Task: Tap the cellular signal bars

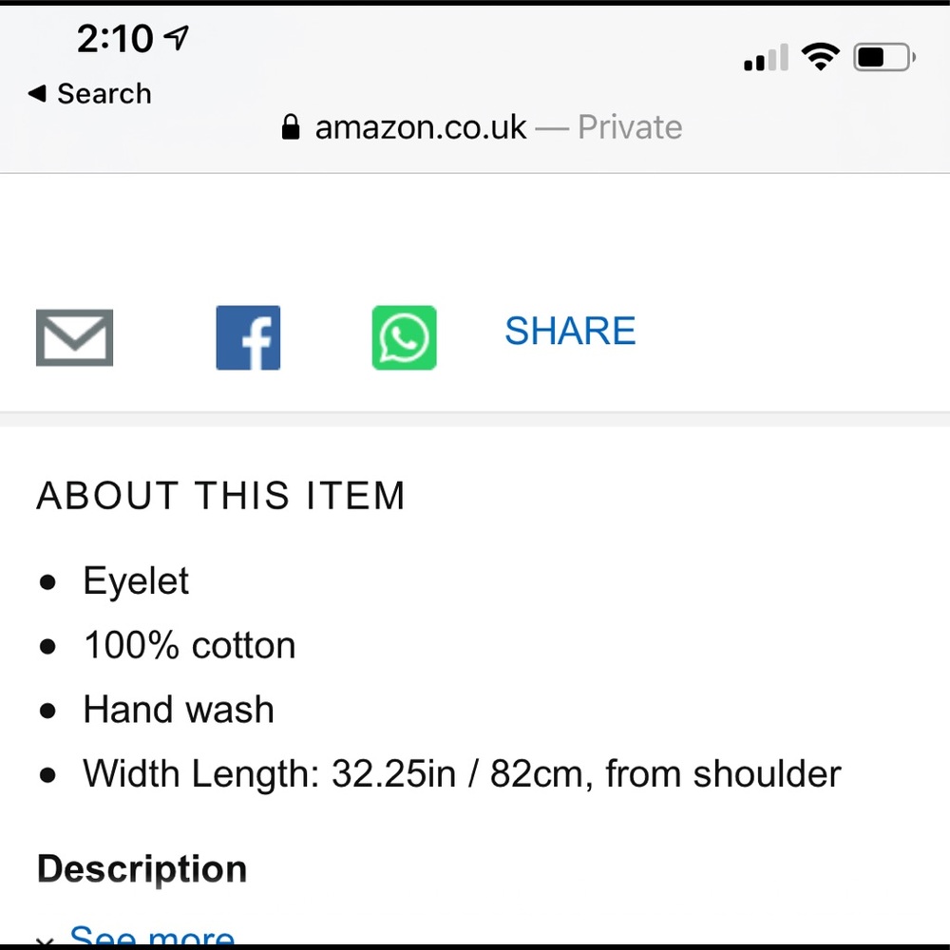Action: tap(766, 58)
